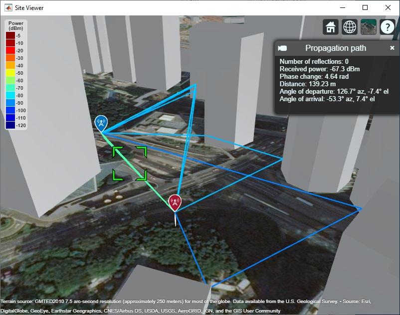Screen dimensions: 400x315
Task: Click the -20 dBm red legend swatch
Action: pos(10,50)
